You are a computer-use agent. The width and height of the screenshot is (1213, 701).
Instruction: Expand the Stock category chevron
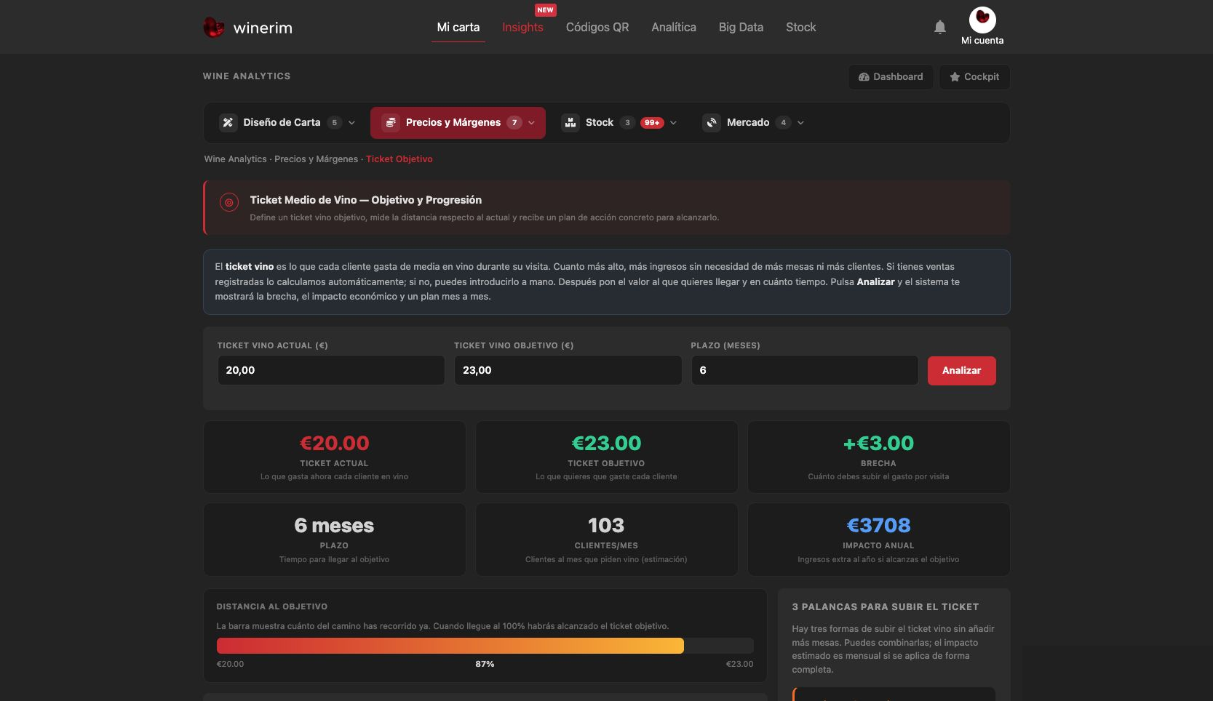pos(674,123)
